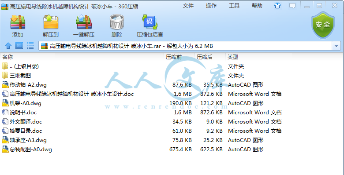Switch to detailed list view
This screenshot has width=344, height=175.
pyautogui.click(x=30, y=46)
